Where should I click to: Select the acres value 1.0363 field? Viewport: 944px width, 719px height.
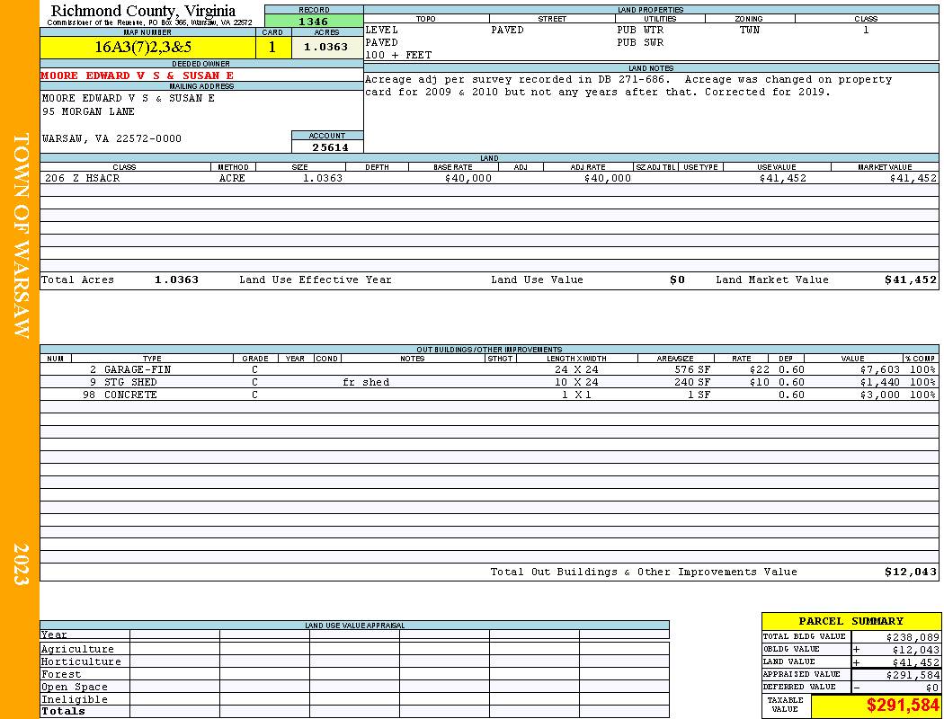(x=327, y=47)
